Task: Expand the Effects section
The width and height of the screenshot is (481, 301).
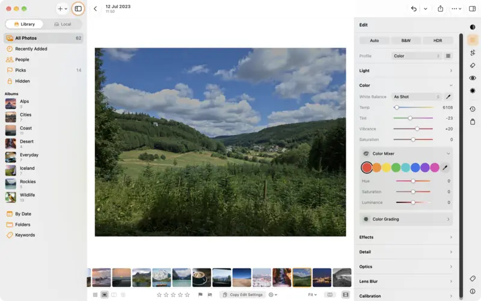Action: [x=406, y=237]
